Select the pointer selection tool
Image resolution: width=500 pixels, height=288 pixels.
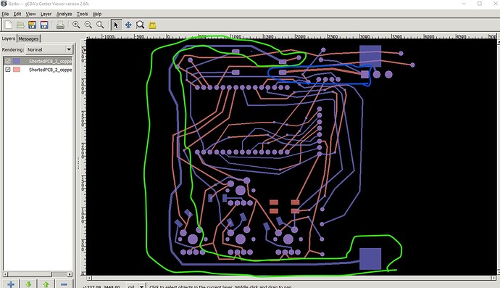point(116,25)
